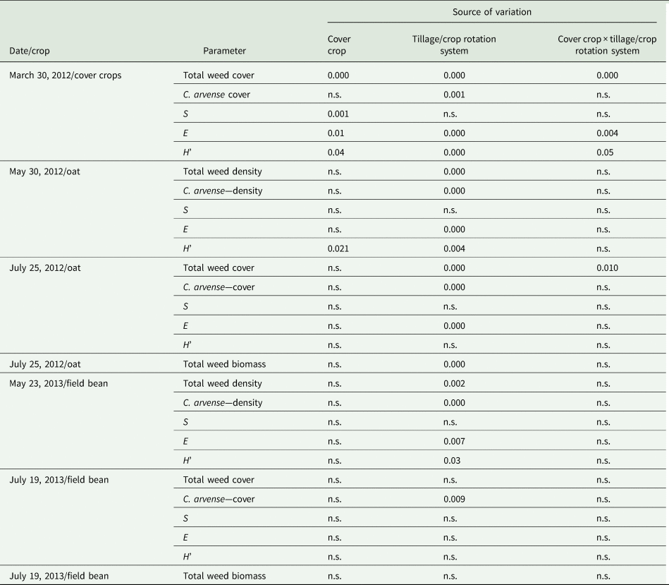The image size is (669, 585).
Task: Click the 'Parameter' column header
Action: (x=224, y=51)
